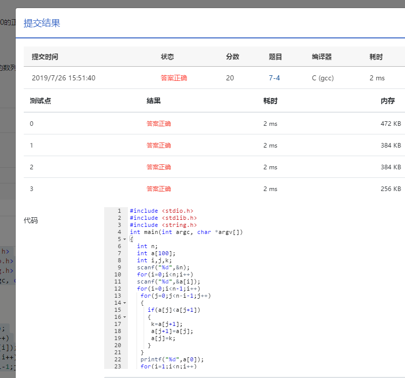The width and height of the screenshot is (405, 378).
Task: Place cursor on code line #include <string.h>
Action: (x=163, y=225)
